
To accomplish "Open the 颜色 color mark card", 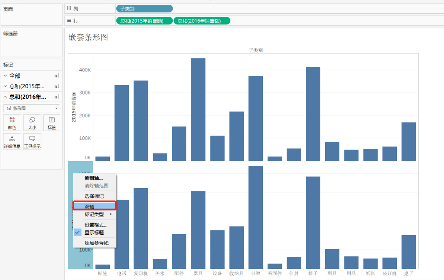I will [x=12, y=123].
